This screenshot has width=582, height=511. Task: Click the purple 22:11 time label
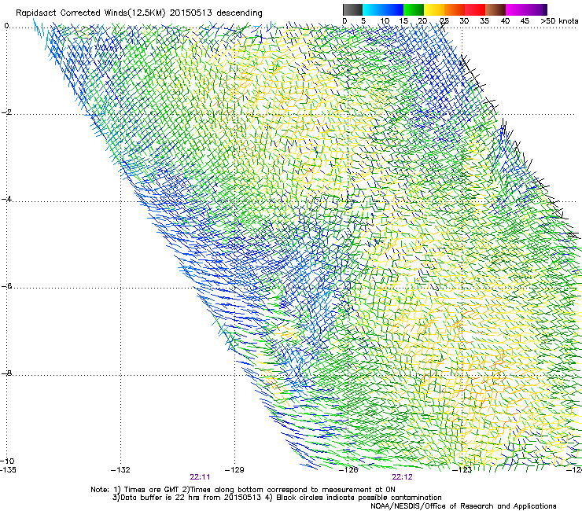(x=200, y=477)
